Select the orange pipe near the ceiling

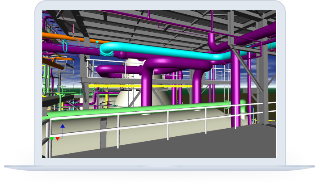pyautogui.click(x=54, y=34)
